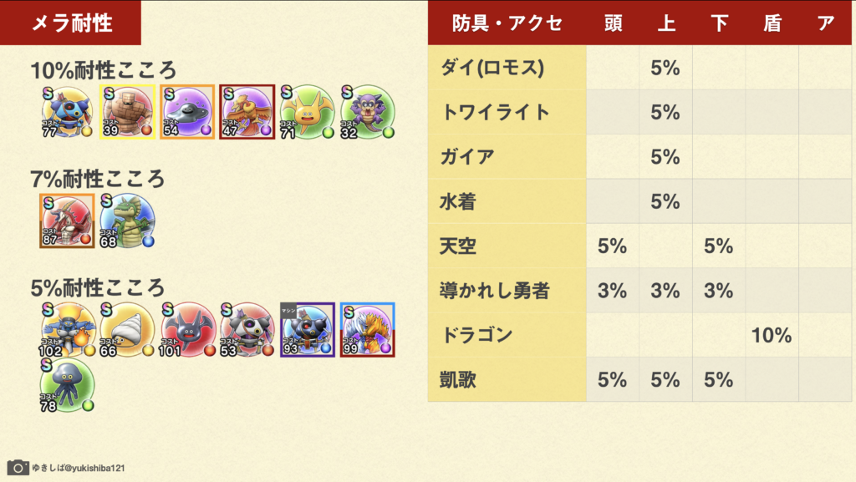Image resolution: width=856 pixels, height=482 pixels.
Task: Click the 防具・アクセ table header
Action: 507,23
